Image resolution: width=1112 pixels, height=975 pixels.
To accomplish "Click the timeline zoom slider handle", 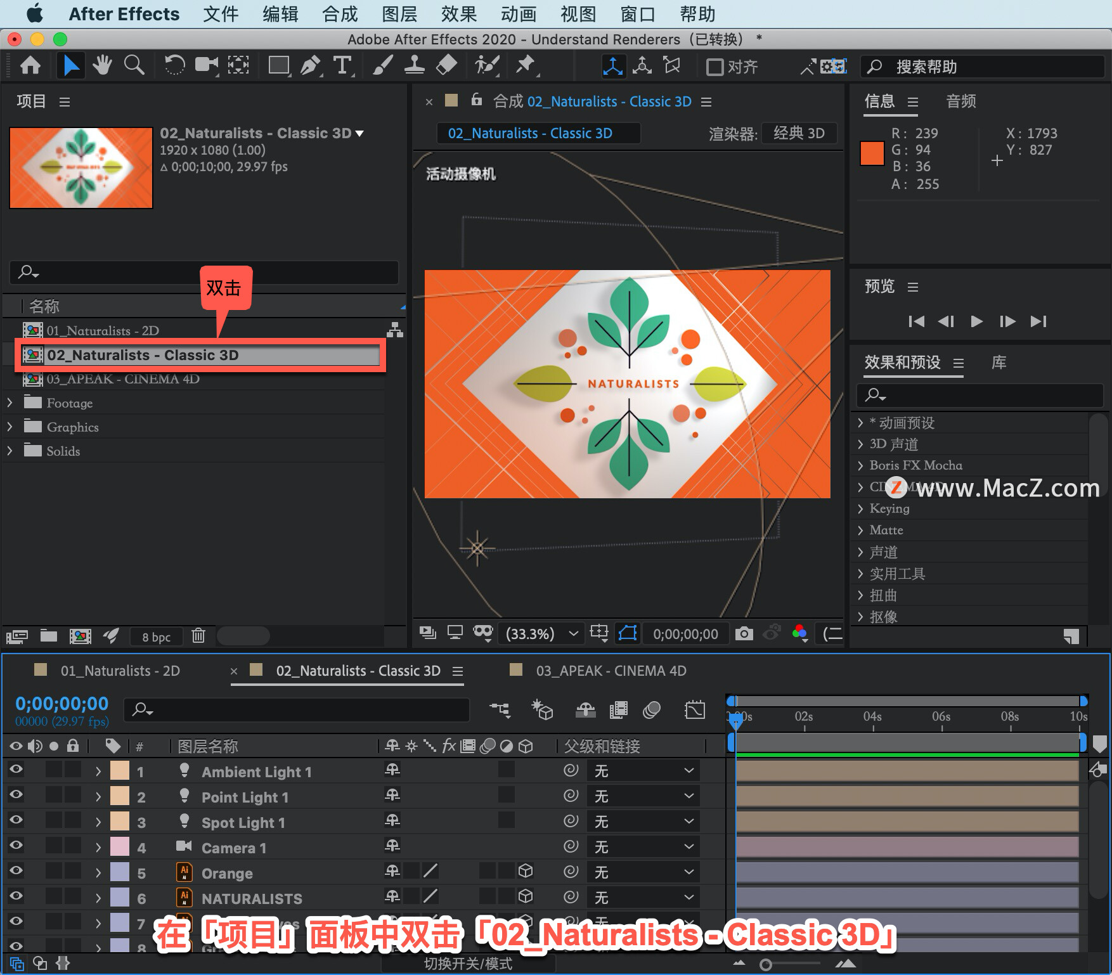I will click(x=766, y=965).
